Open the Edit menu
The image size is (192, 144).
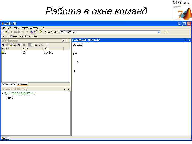[9, 28]
